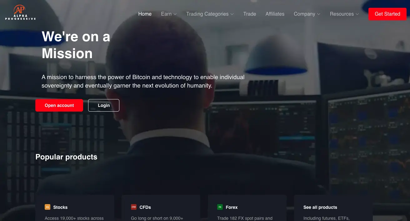Open the Trade navigation link

click(250, 14)
